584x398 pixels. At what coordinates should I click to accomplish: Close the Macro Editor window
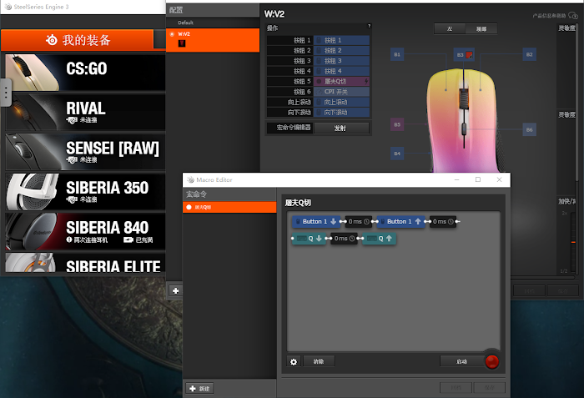click(499, 180)
